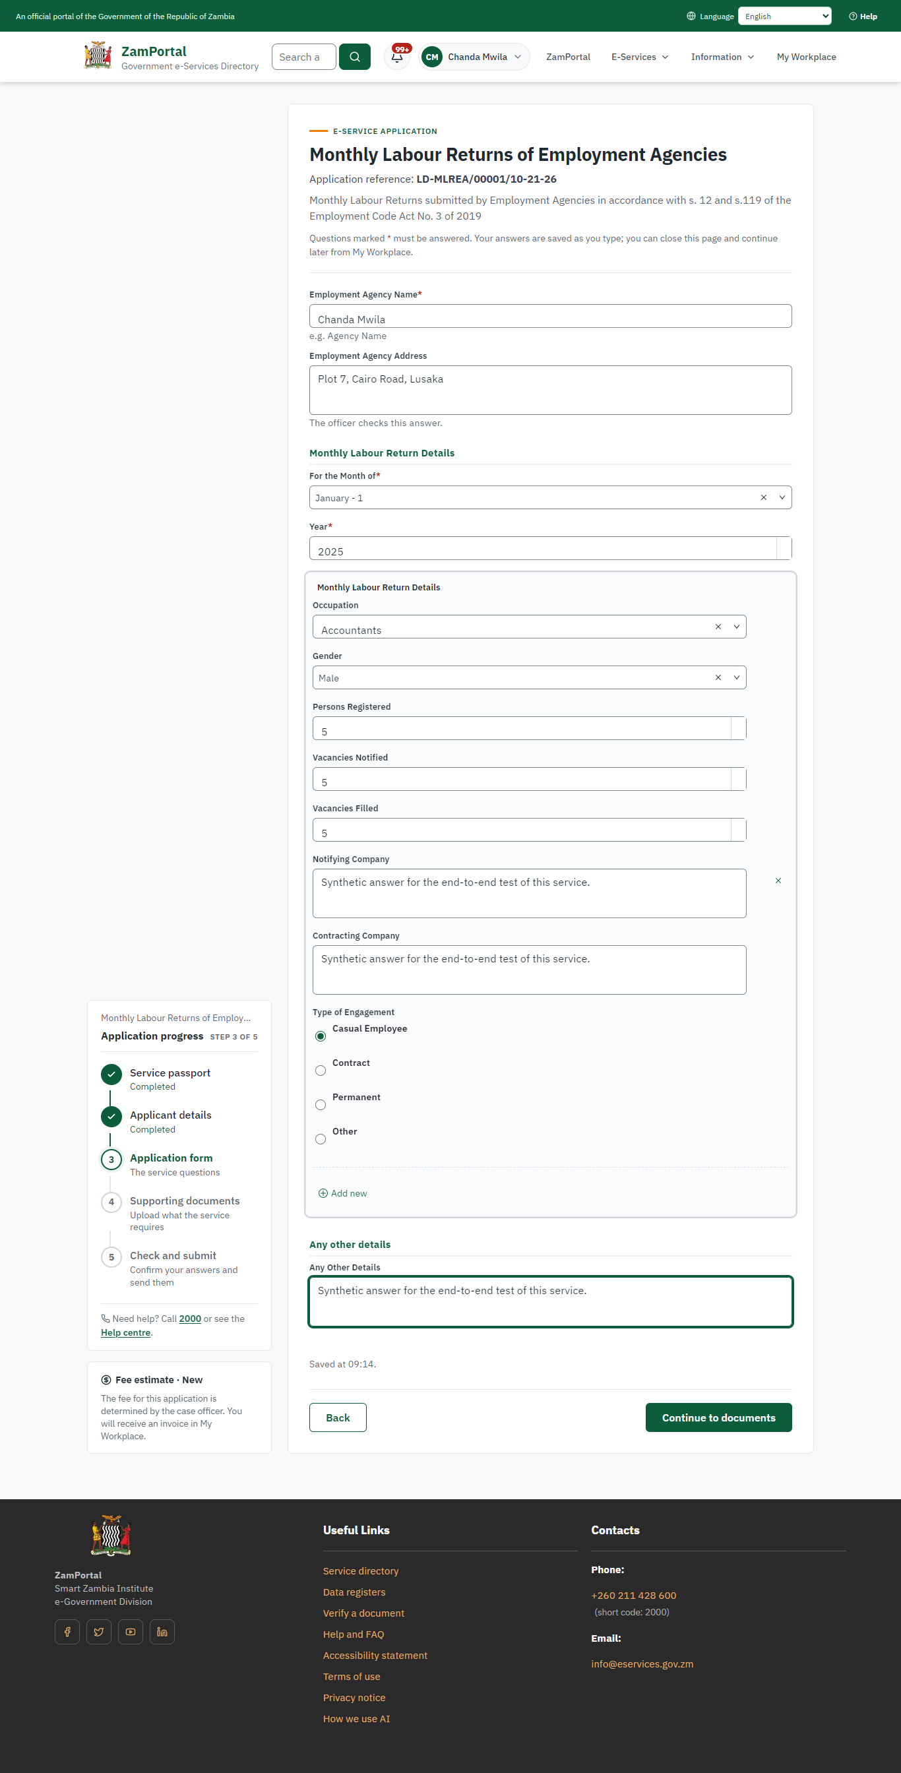Select the Permanent engagement radio button
The image size is (901, 1773).
pos(321,1105)
